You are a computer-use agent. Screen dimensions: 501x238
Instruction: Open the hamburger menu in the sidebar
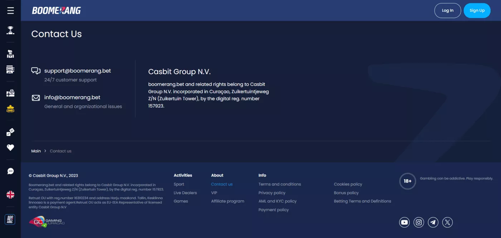click(x=10, y=10)
